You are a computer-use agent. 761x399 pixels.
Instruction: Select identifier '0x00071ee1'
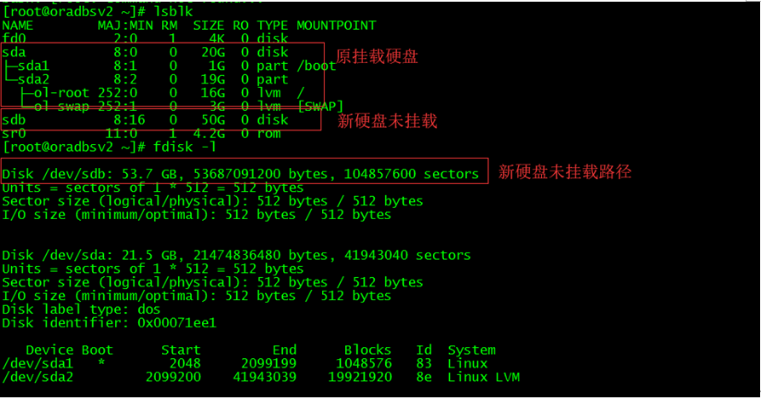(x=176, y=323)
